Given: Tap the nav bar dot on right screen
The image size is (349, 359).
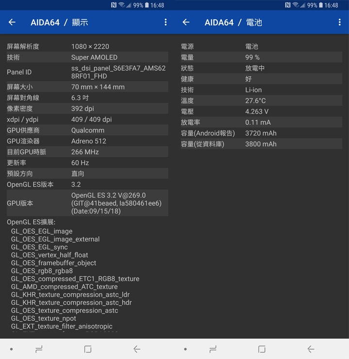Looking at the screenshot, I should tap(185, 349).
